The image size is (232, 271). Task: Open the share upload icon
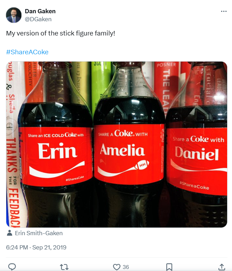222,267
